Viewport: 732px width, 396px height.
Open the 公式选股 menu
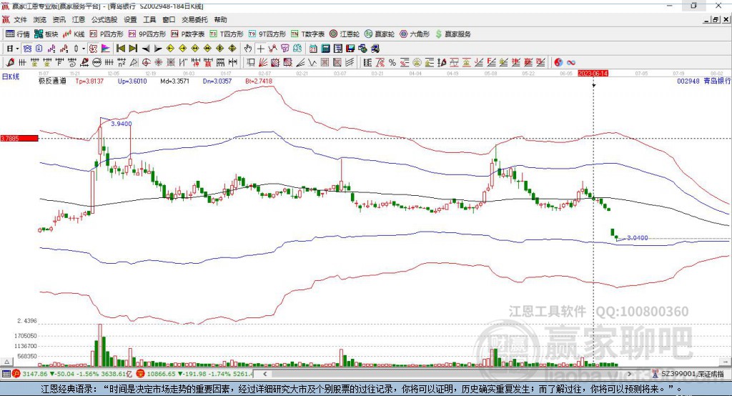pyautogui.click(x=104, y=19)
